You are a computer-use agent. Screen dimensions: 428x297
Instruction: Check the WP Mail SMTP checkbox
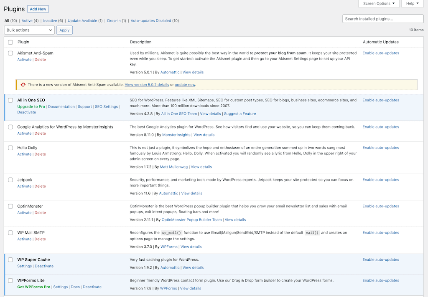point(10,233)
